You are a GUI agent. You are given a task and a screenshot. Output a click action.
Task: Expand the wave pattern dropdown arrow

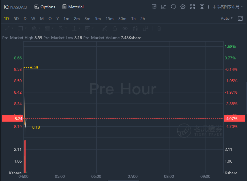tap(39, 28)
